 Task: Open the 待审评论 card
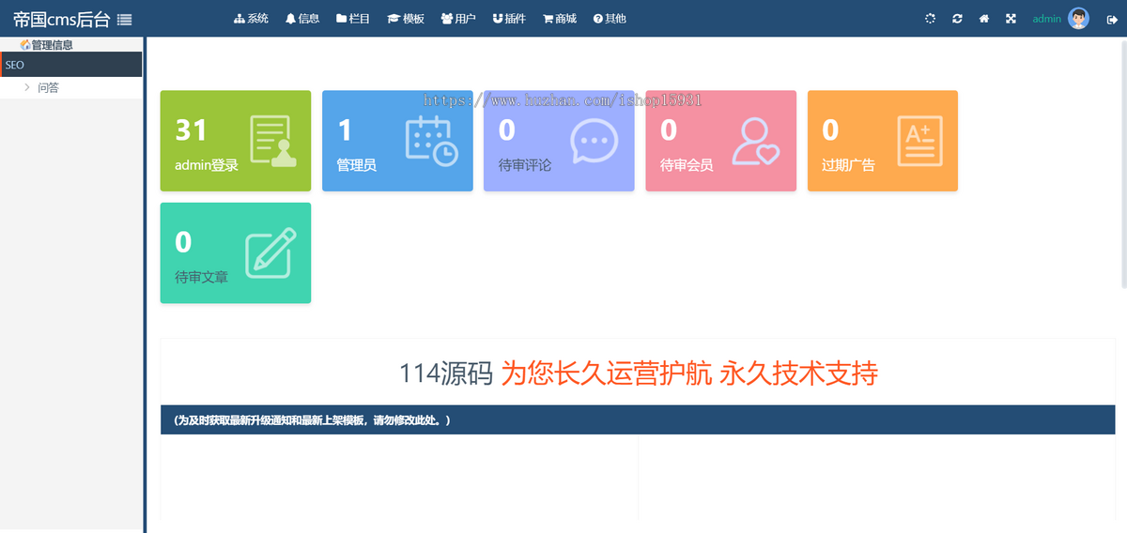click(x=559, y=141)
